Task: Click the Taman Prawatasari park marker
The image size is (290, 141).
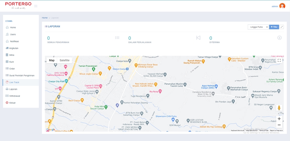Action: [94, 69]
